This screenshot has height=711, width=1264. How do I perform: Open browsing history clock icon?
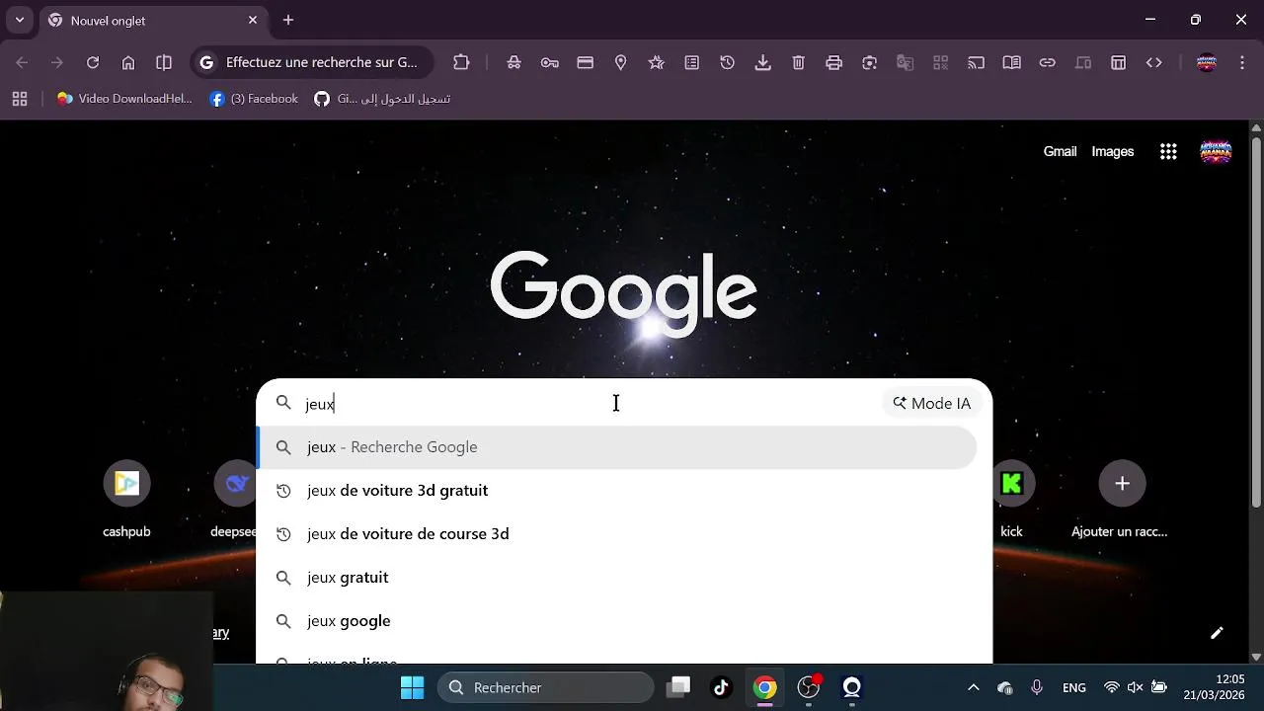pos(728,62)
